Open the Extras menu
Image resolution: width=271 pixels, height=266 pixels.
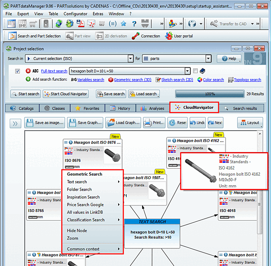98,14
